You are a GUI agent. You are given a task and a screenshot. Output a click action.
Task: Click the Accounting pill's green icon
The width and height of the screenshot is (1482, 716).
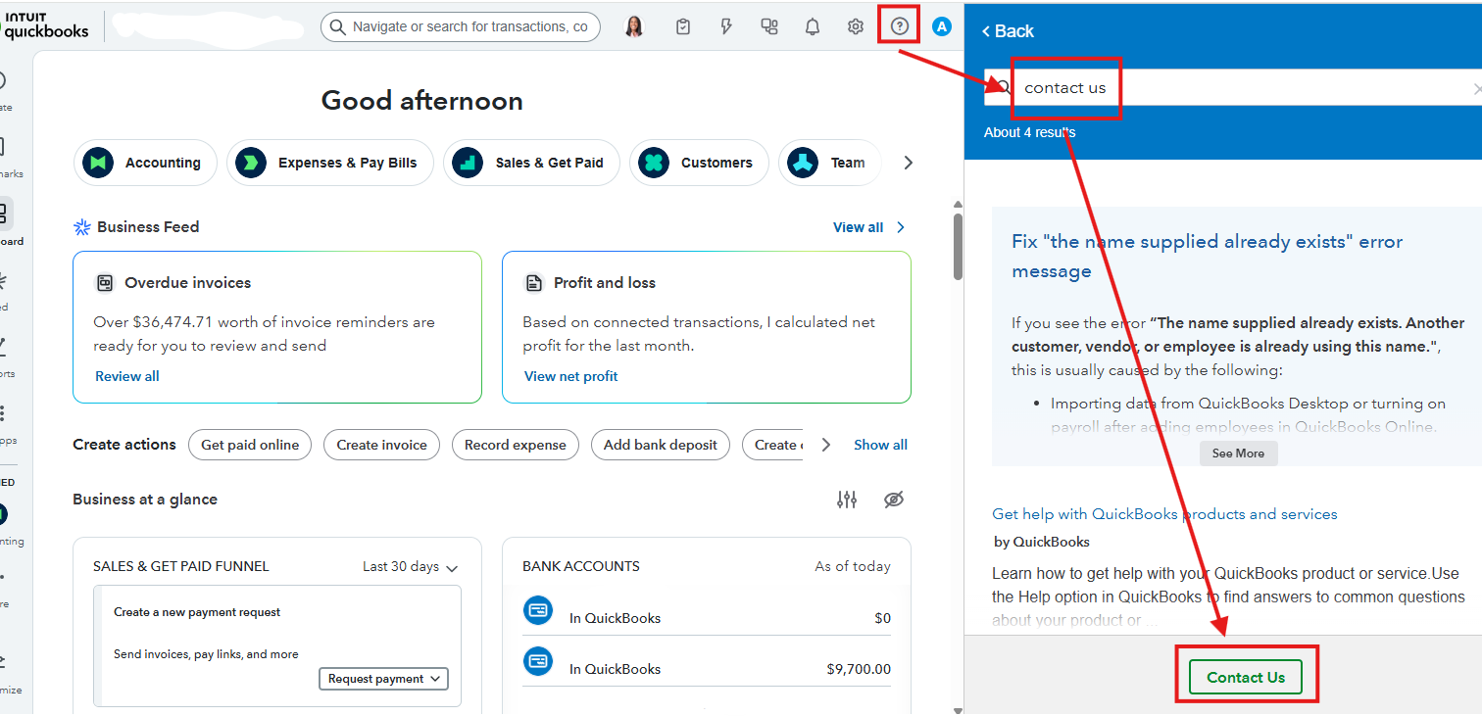pos(98,163)
